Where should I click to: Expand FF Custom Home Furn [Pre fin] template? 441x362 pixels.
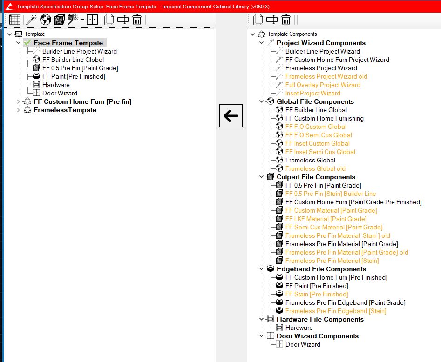coord(19,101)
